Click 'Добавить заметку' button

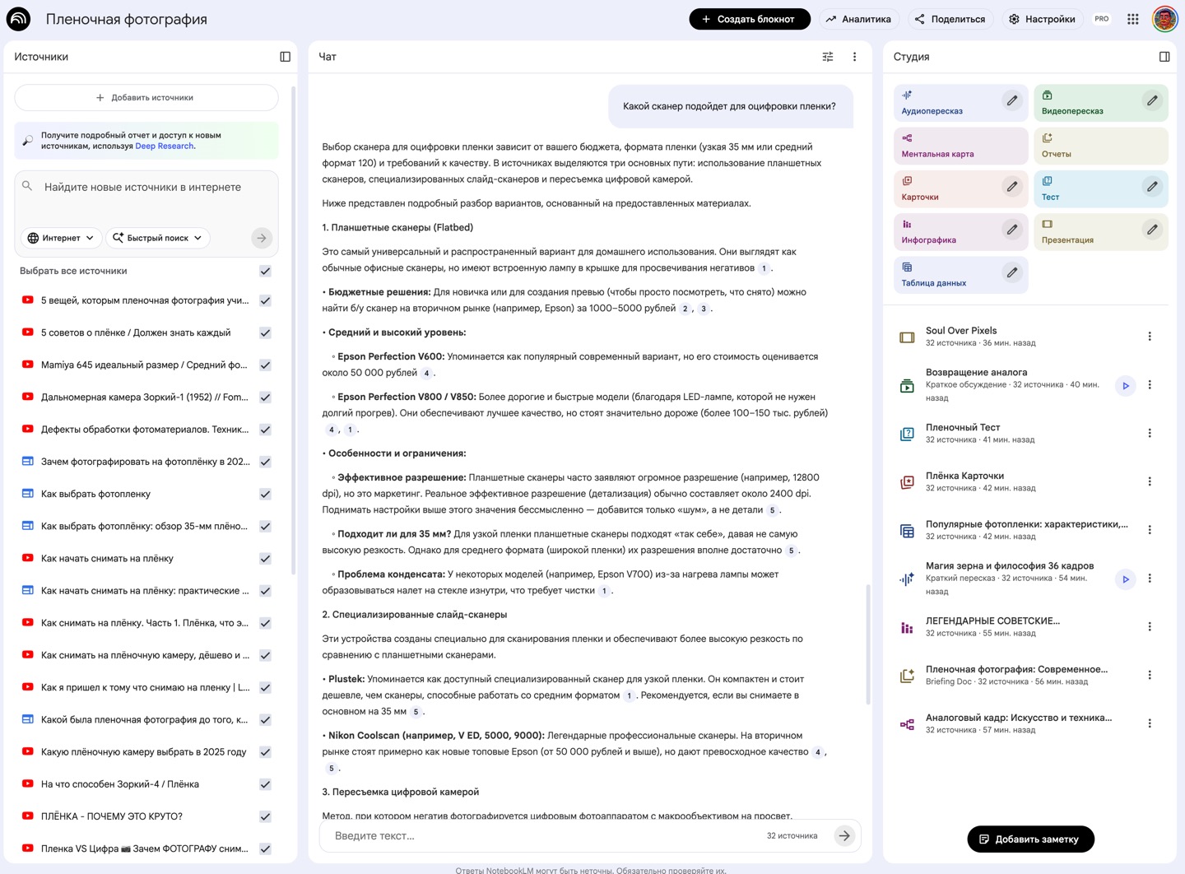point(1030,839)
